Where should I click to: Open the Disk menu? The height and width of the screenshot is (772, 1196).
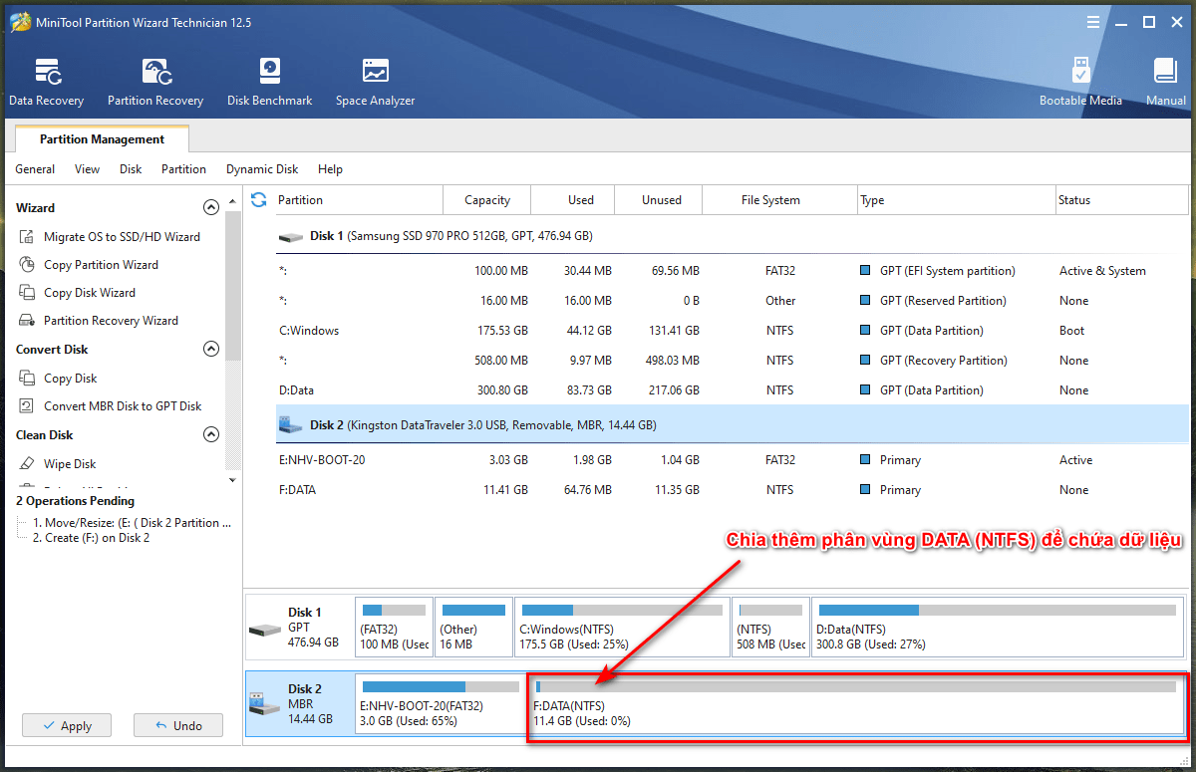tap(131, 169)
